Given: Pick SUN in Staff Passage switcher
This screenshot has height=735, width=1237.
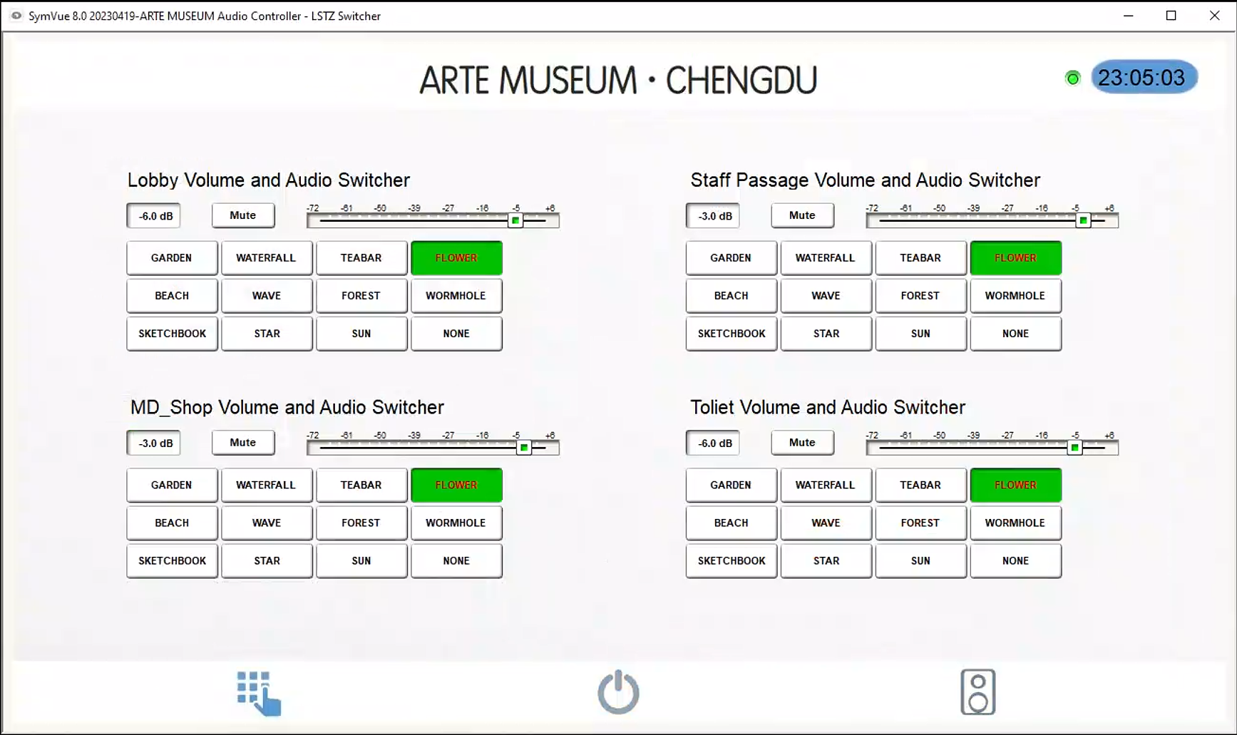Looking at the screenshot, I should pos(920,334).
